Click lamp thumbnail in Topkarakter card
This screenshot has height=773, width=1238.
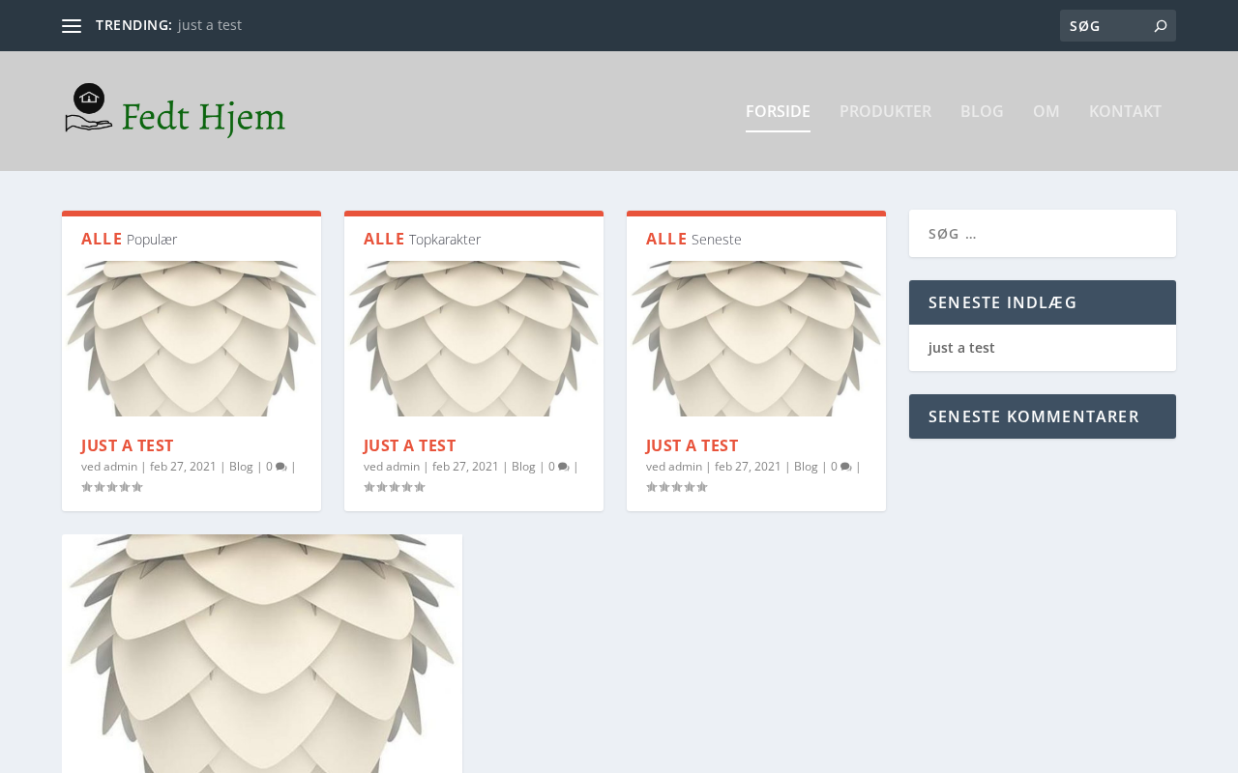tap(474, 338)
